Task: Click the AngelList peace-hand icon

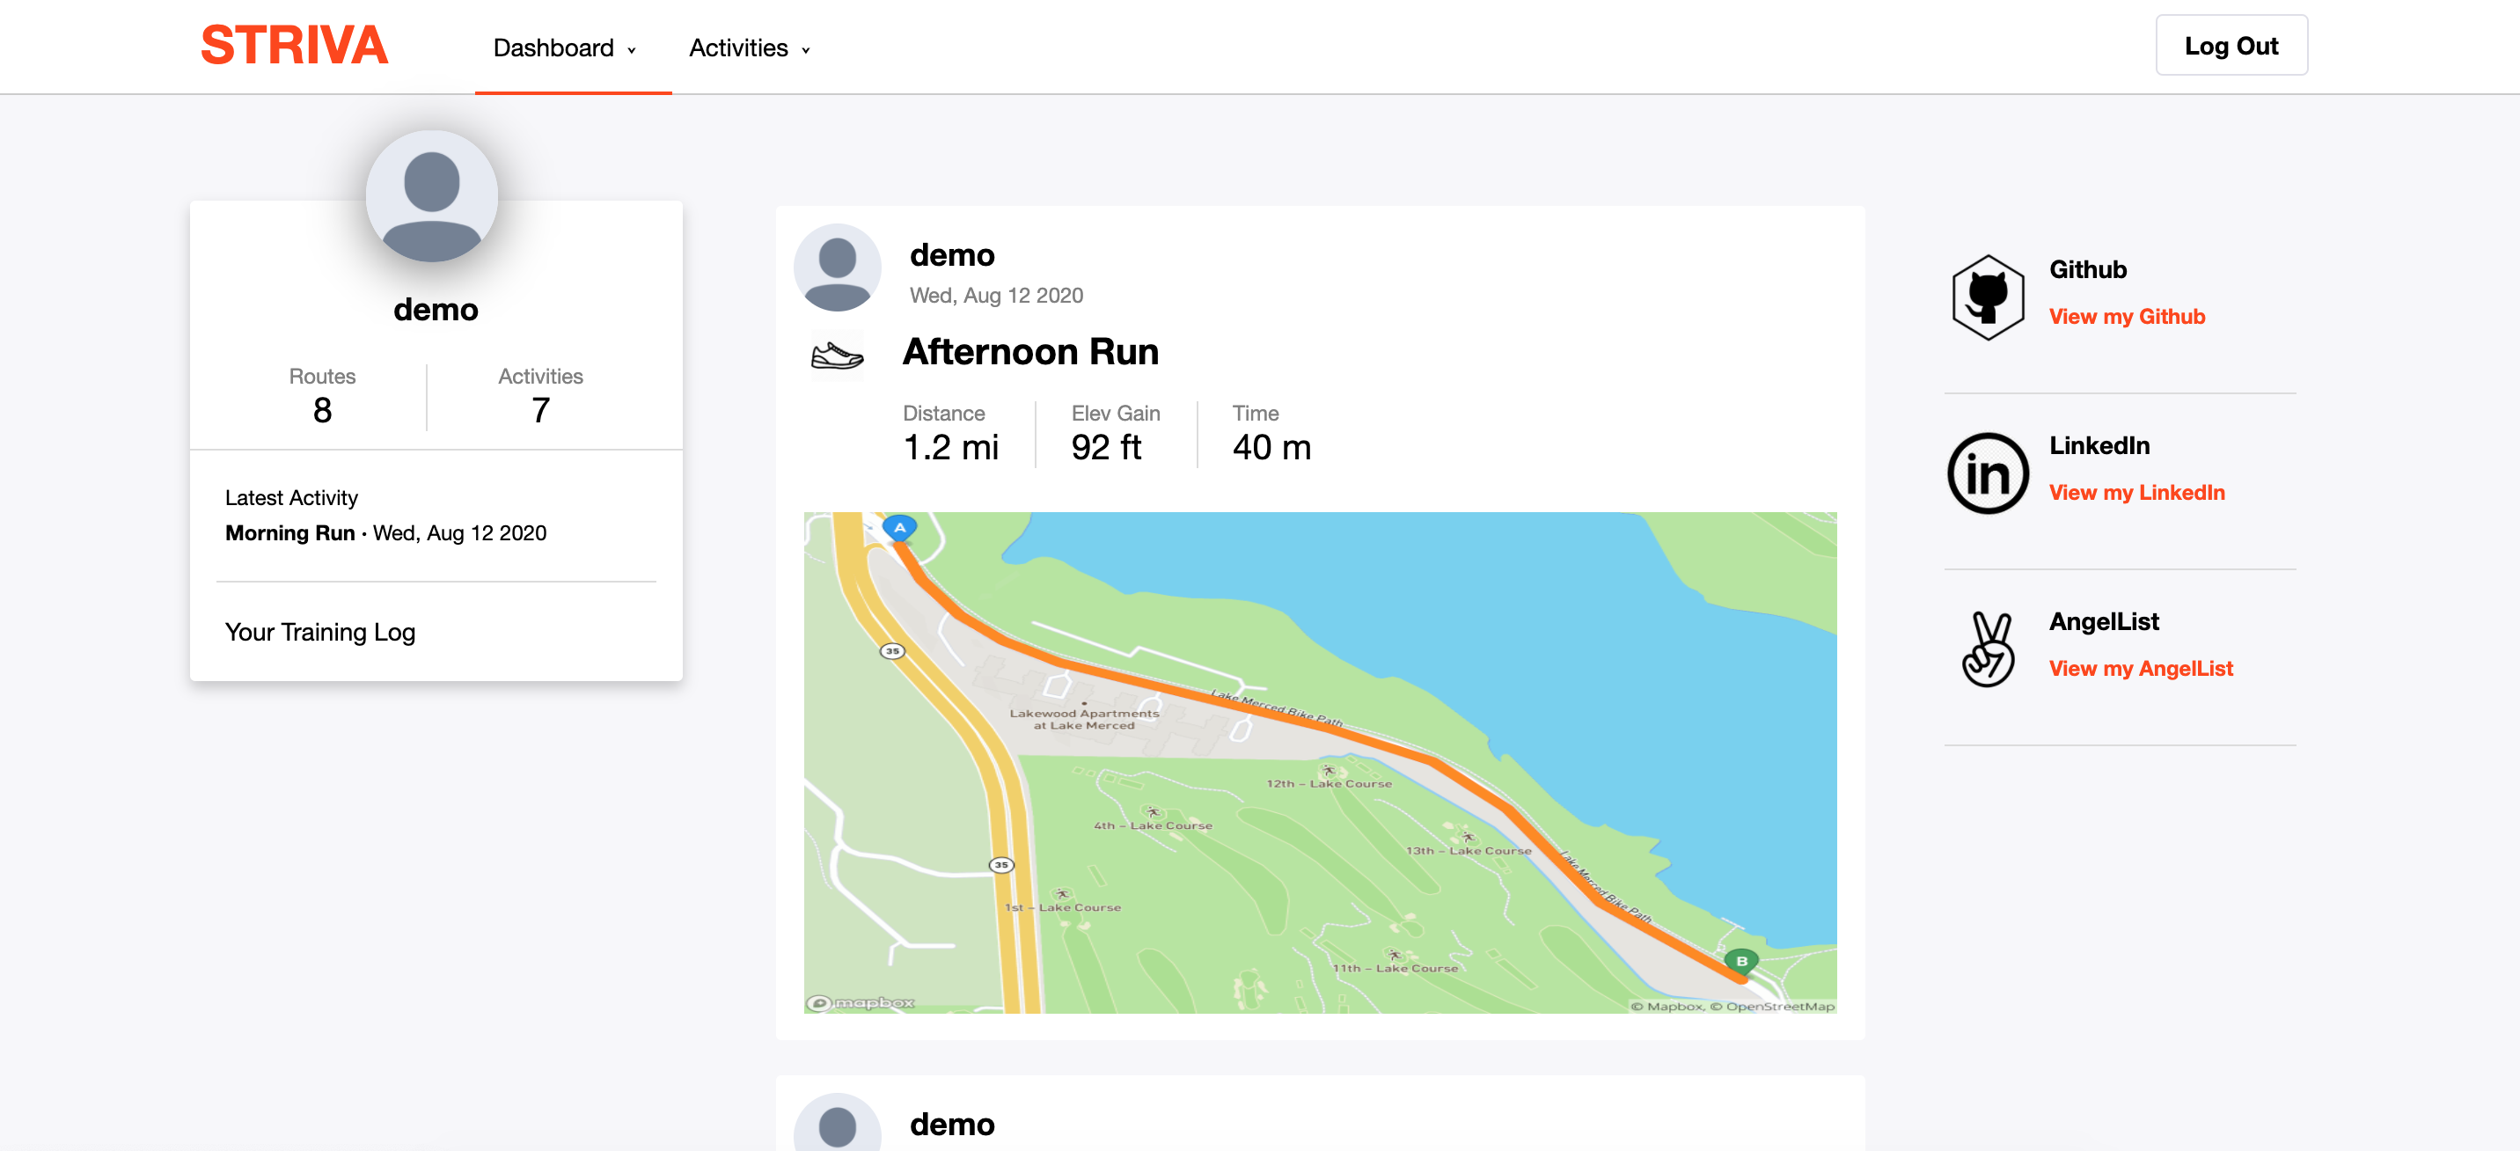Action: [x=1987, y=649]
